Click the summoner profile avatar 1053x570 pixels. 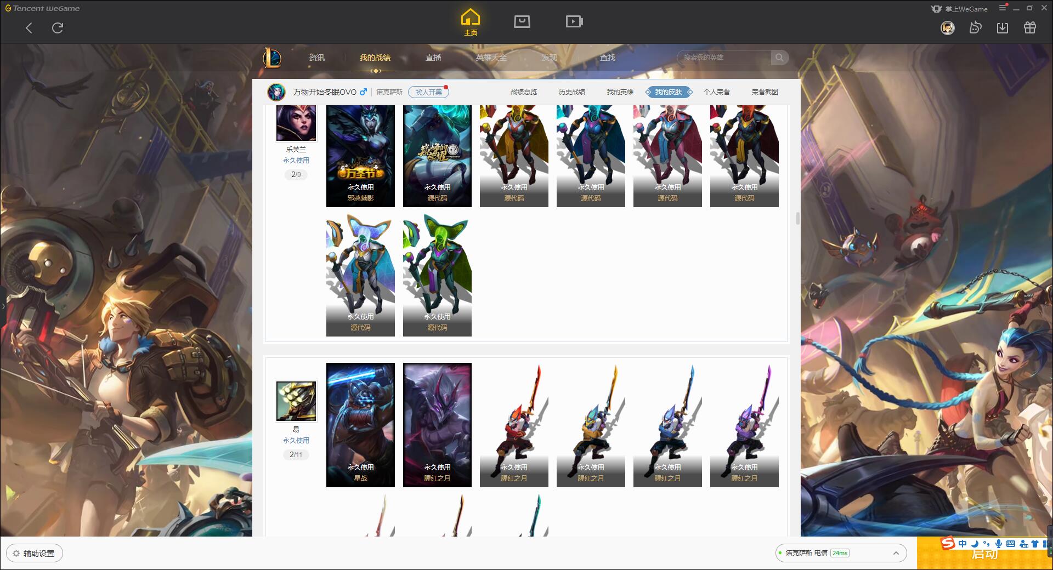point(276,92)
